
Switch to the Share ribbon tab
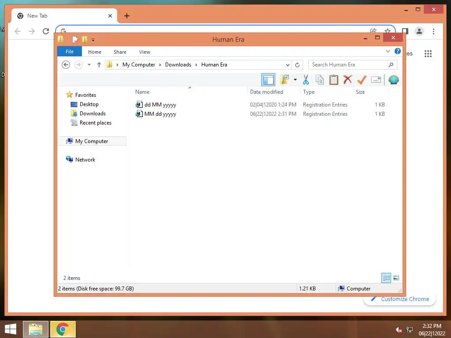120,52
